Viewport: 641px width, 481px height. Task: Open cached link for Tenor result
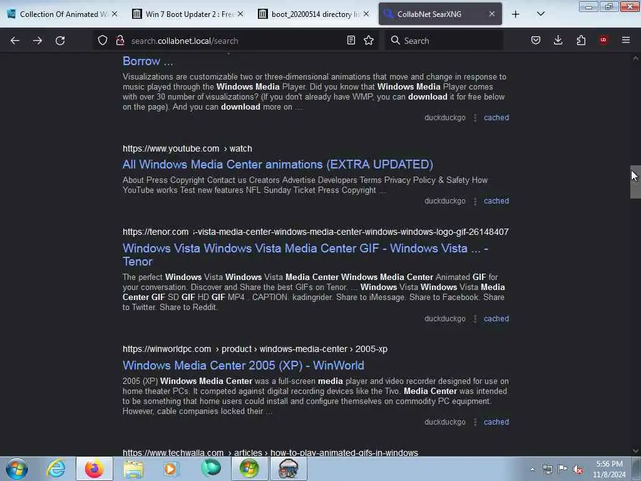point(496,319)
